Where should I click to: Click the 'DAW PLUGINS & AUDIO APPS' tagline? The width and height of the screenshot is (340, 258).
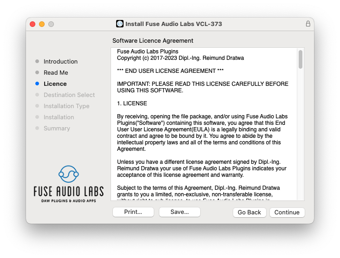69,201
